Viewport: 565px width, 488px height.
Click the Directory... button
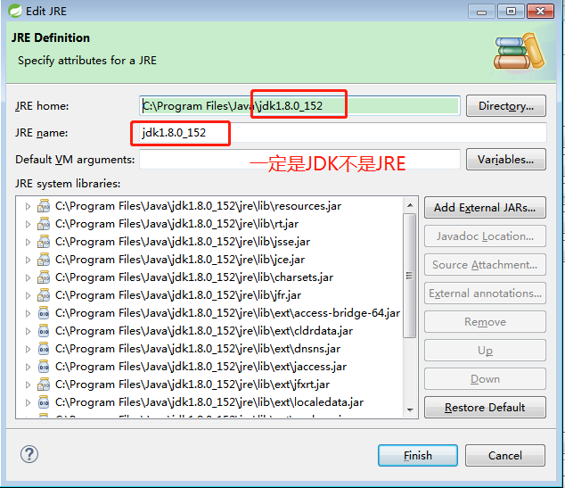[506, 106]
